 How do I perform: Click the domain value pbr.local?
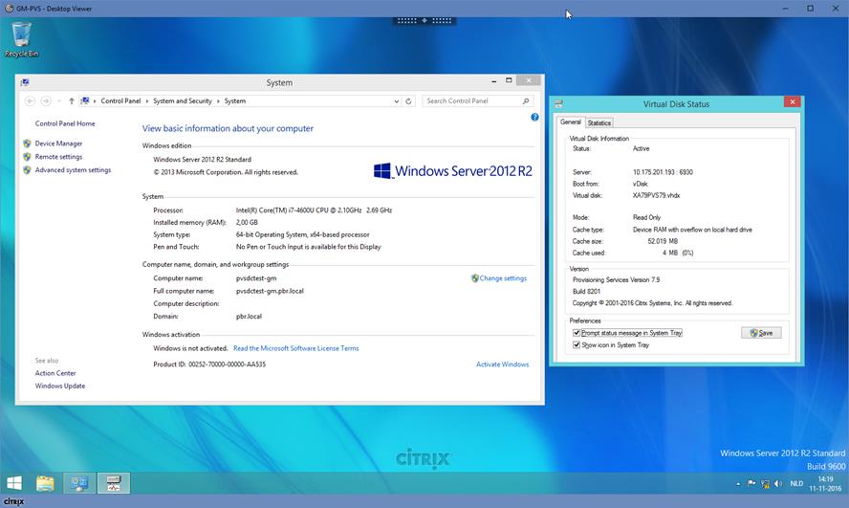[249, 317]
